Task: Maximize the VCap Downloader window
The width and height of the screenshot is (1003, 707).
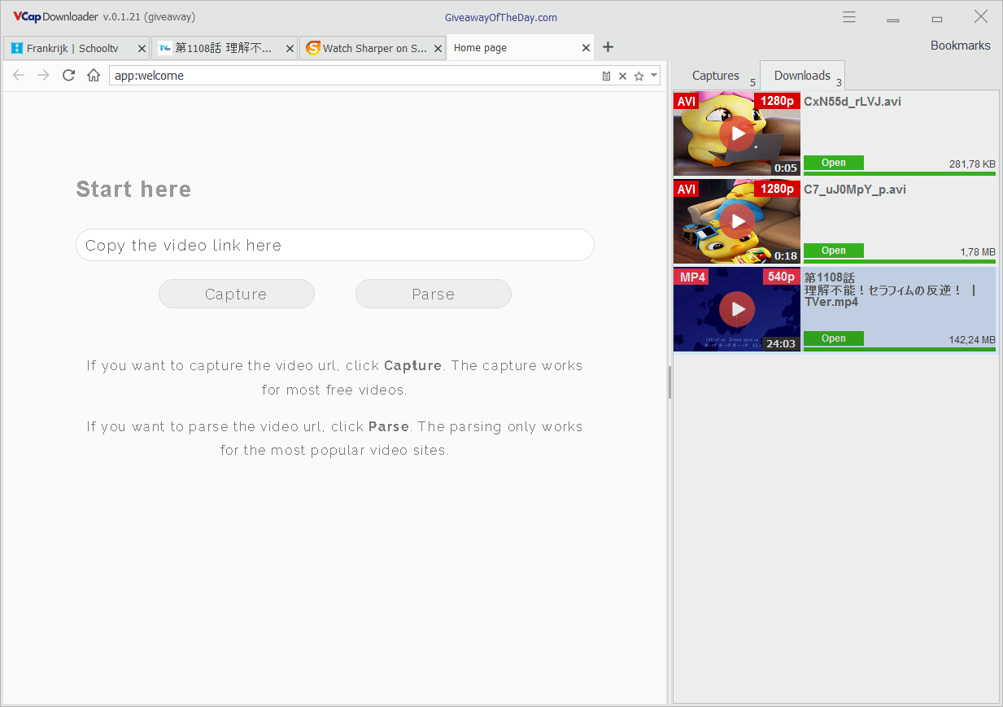Action: coord(937,19)
